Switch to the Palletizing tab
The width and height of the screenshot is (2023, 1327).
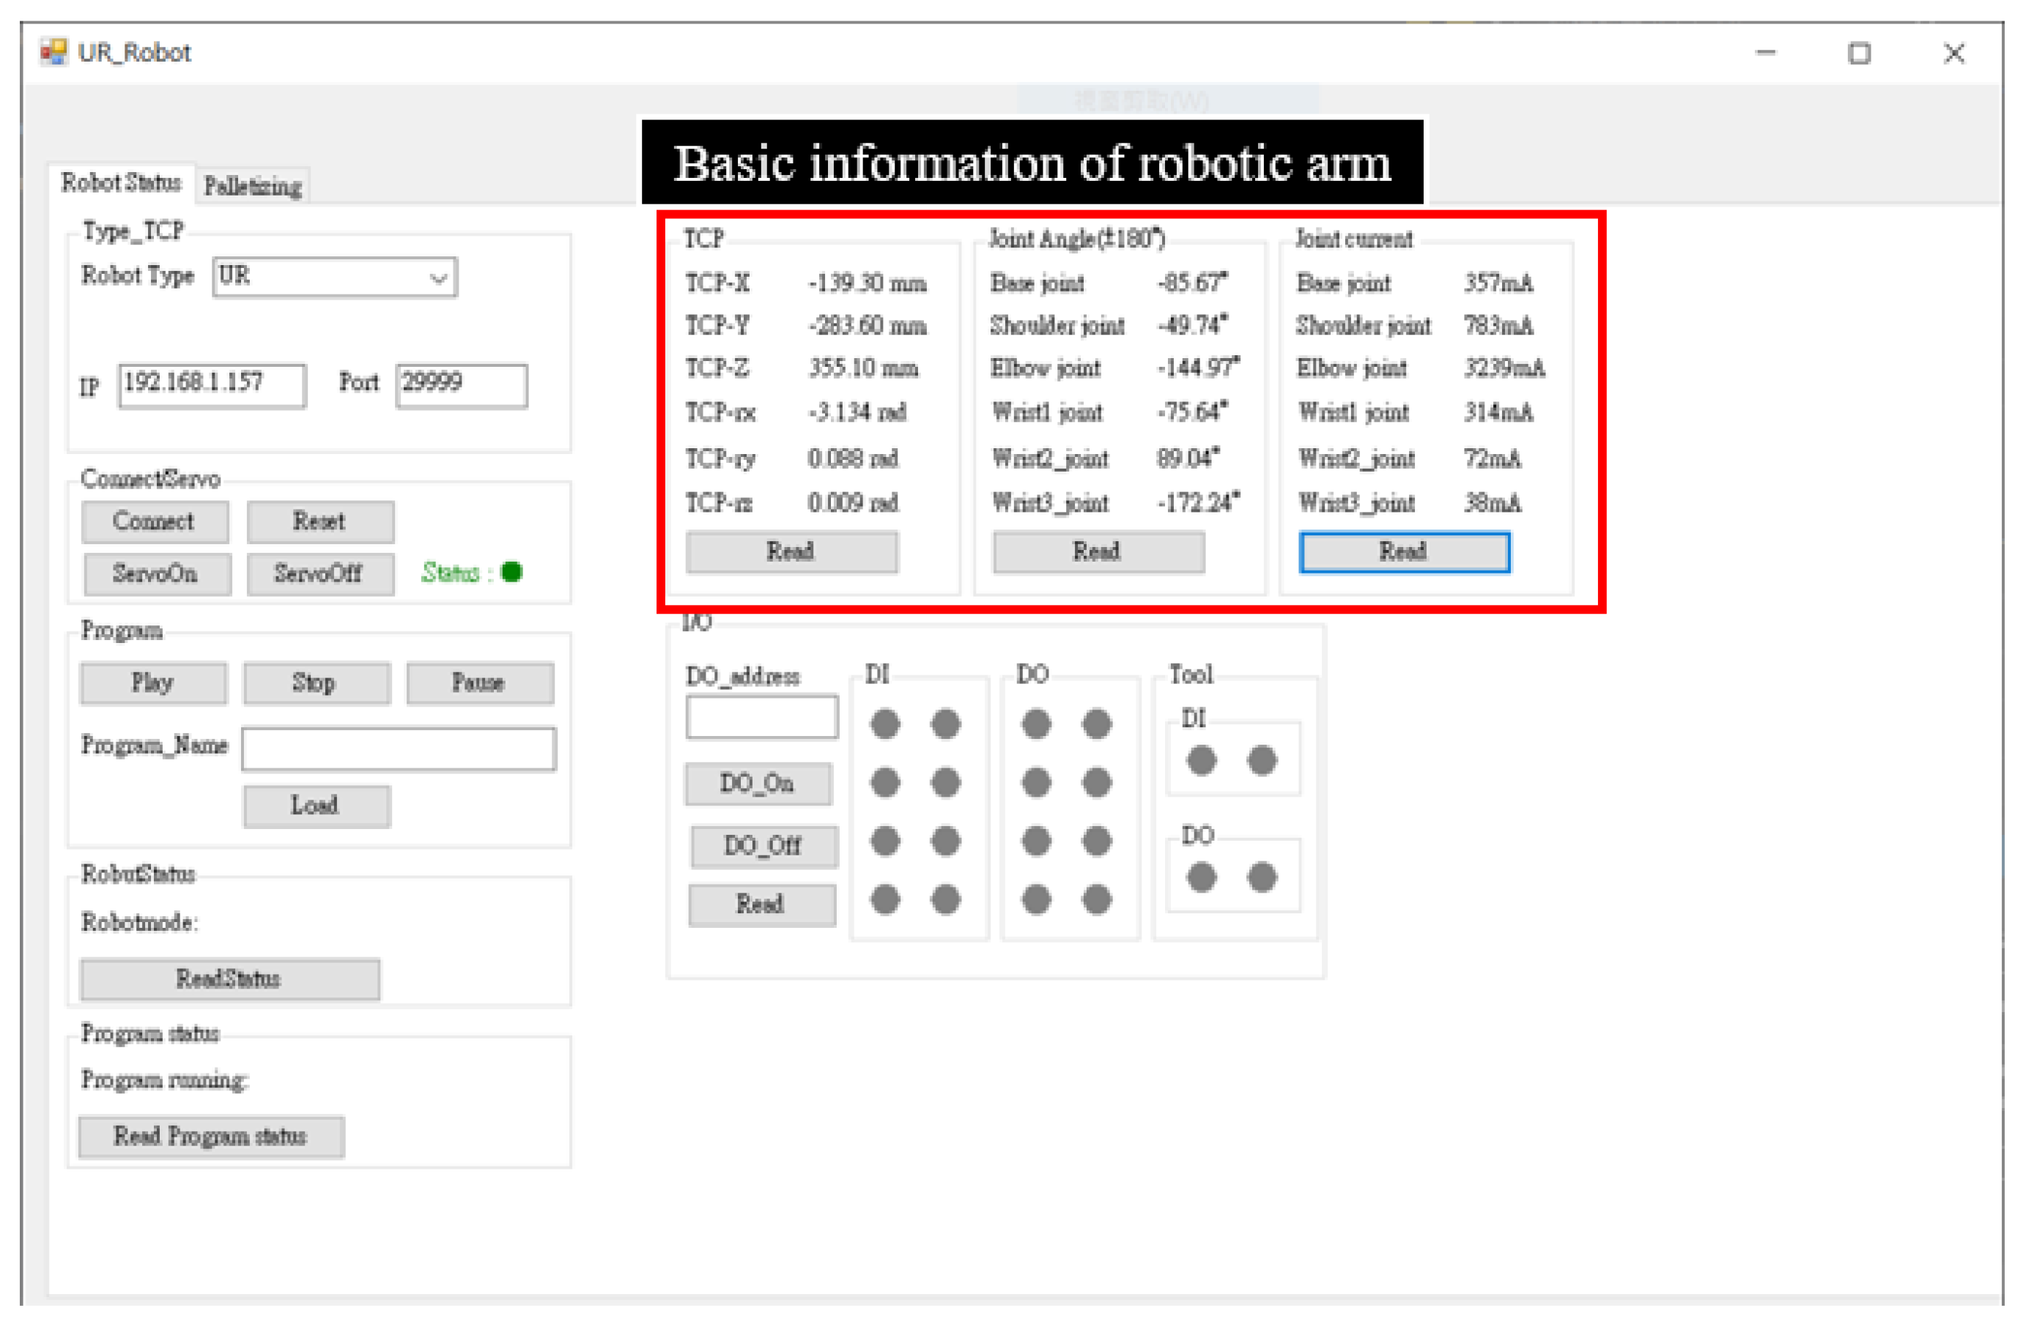[253, 186]
